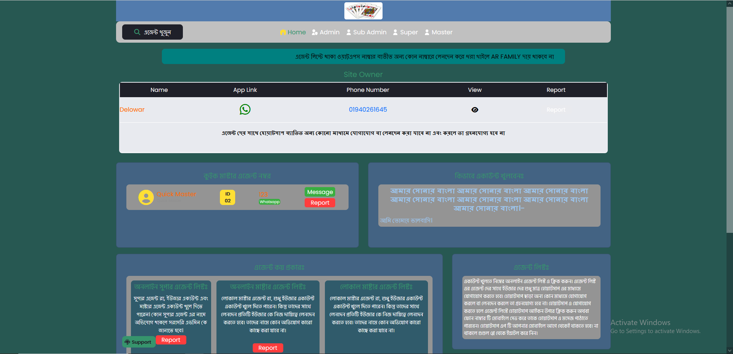Open the Admin menu item
This screenshot has width=733, height=354.
326,32
